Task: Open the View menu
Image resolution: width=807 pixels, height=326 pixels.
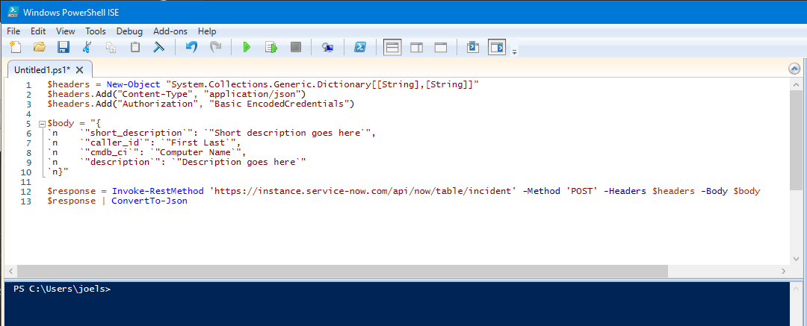Action: pyautogui.click(x=65, y=31)
